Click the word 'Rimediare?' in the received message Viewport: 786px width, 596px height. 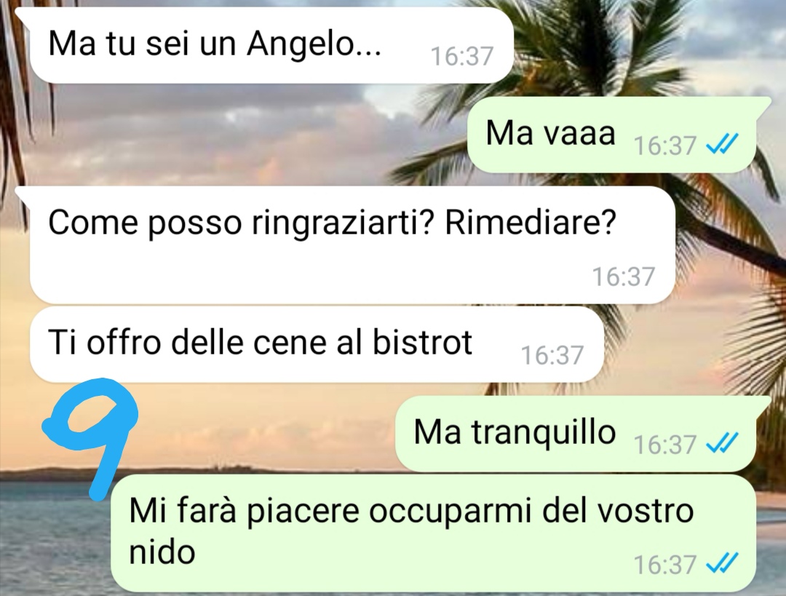(x=531, y=222)
